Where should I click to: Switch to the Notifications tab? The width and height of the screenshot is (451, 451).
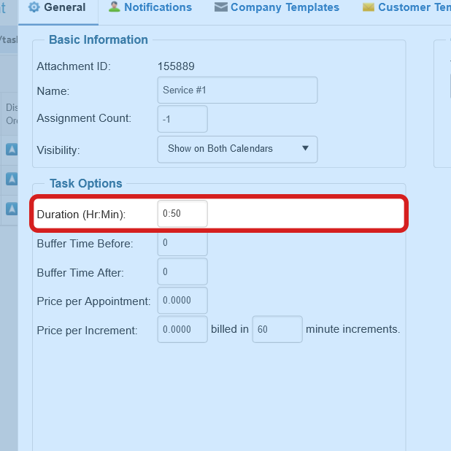158,7
